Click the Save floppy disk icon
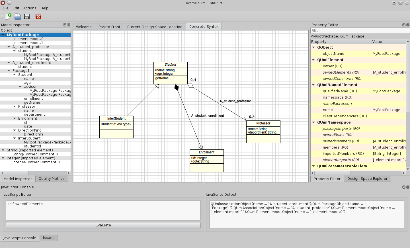Viewport: 410px width, 248px height. click(27, 16)
